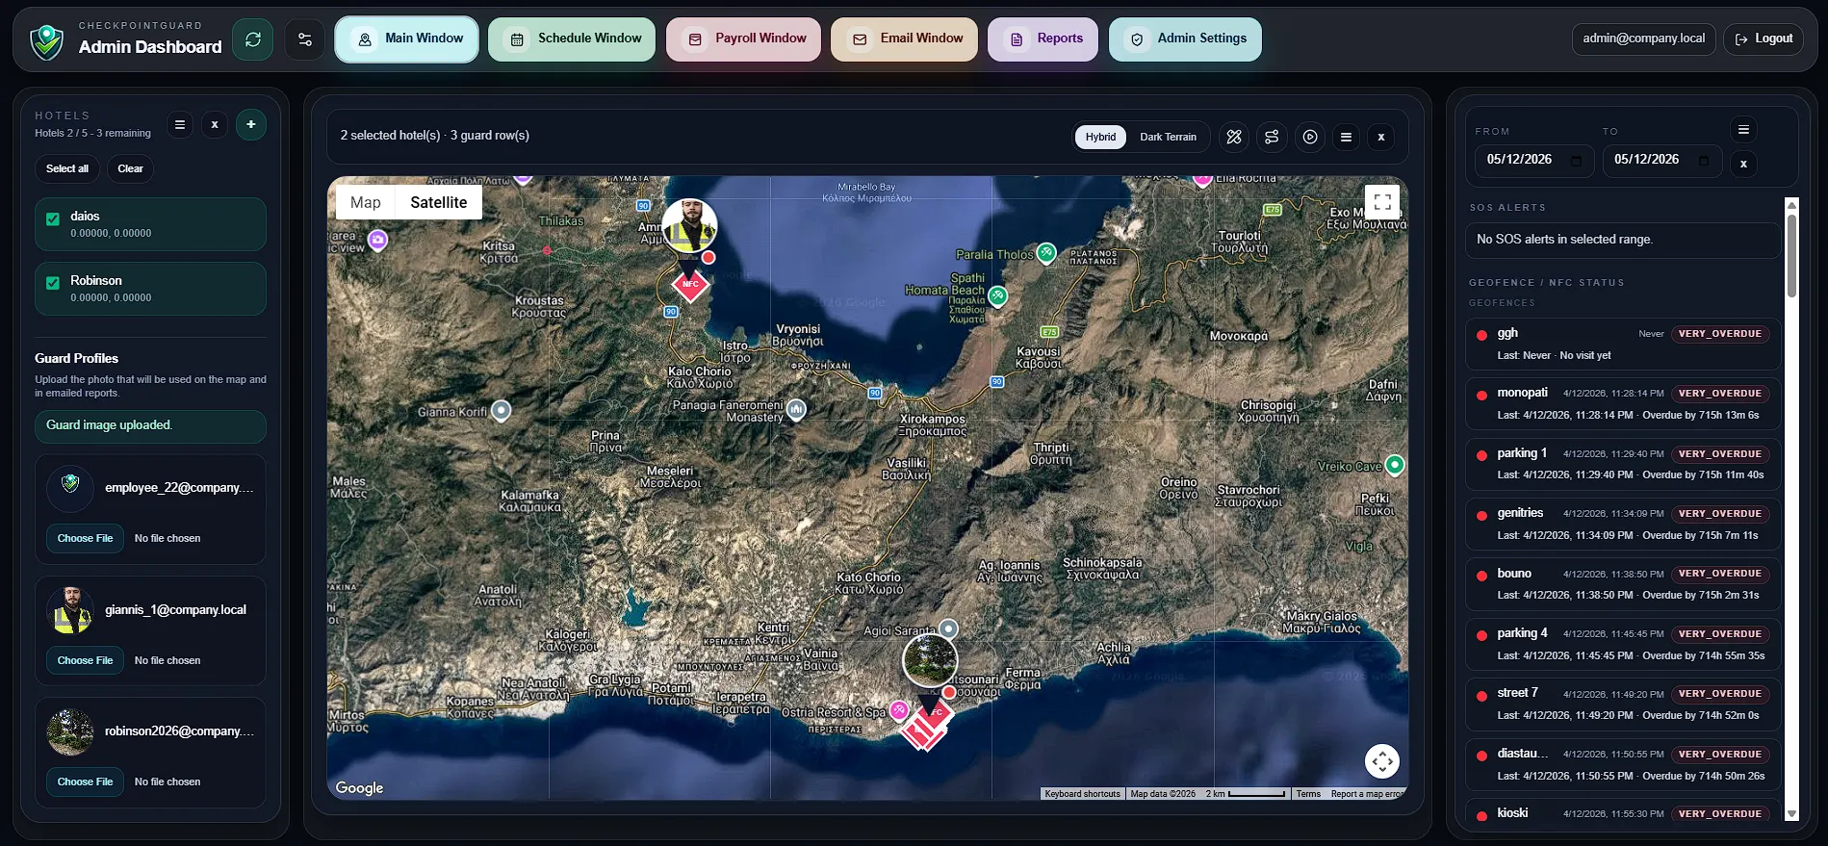
Task: Select the ggh geofence row
Action: pos(1623,344)
